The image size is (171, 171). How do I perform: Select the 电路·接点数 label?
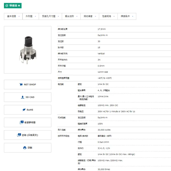pos(83,136)
